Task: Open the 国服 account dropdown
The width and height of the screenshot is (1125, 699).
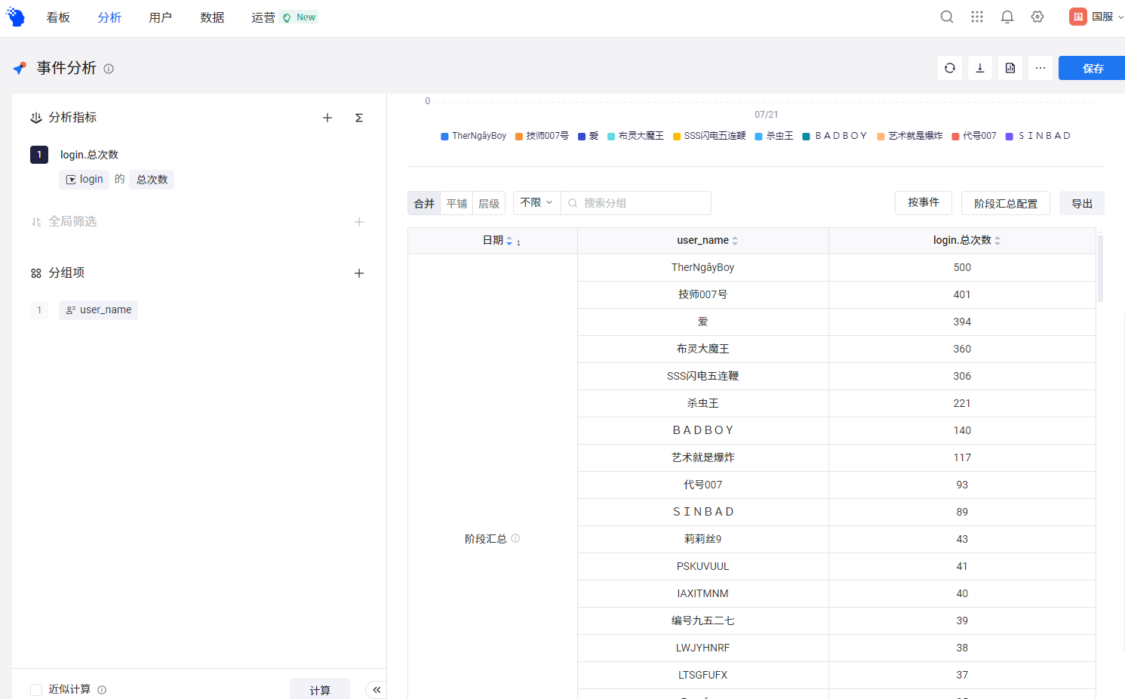Action: coord(1096,17)
